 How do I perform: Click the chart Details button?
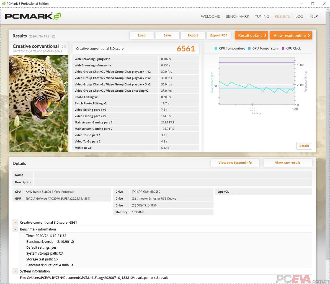(304, 146)
